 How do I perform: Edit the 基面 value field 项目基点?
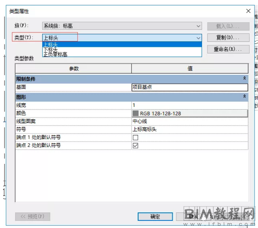pos(190,87)
